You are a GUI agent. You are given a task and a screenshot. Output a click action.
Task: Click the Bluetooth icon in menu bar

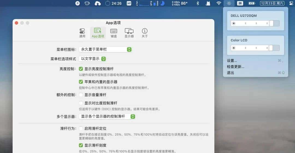198,3
